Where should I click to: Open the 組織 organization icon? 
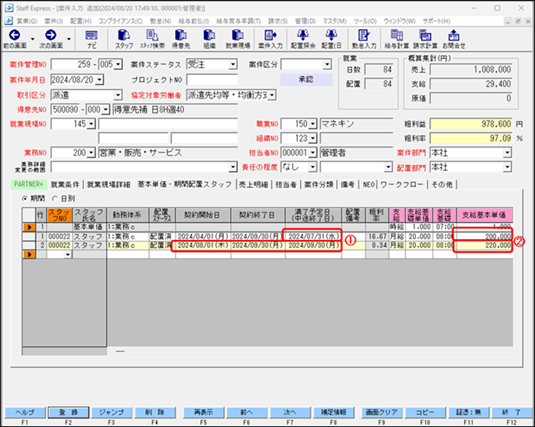209,35
